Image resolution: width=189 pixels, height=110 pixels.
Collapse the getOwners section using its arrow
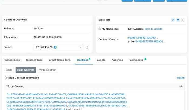point(181,86)
